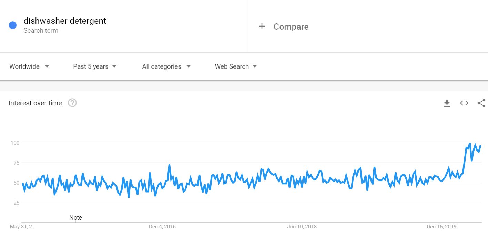
Task: Click the Compare button to add term
Action: tap(291, 27)
